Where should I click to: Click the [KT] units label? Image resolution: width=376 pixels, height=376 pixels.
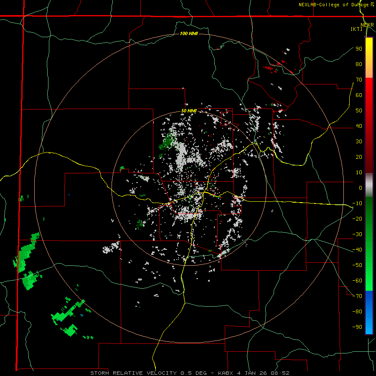tap(357, 29)
